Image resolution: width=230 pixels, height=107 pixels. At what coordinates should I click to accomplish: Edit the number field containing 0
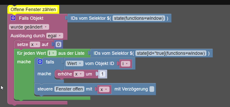click(x=58, y=45)
